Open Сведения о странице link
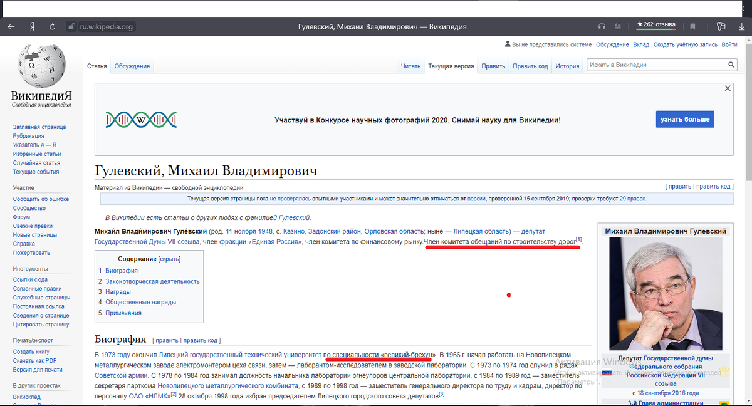Image resolution: width=752 pixels, height=406 pixels. (41, 316)
